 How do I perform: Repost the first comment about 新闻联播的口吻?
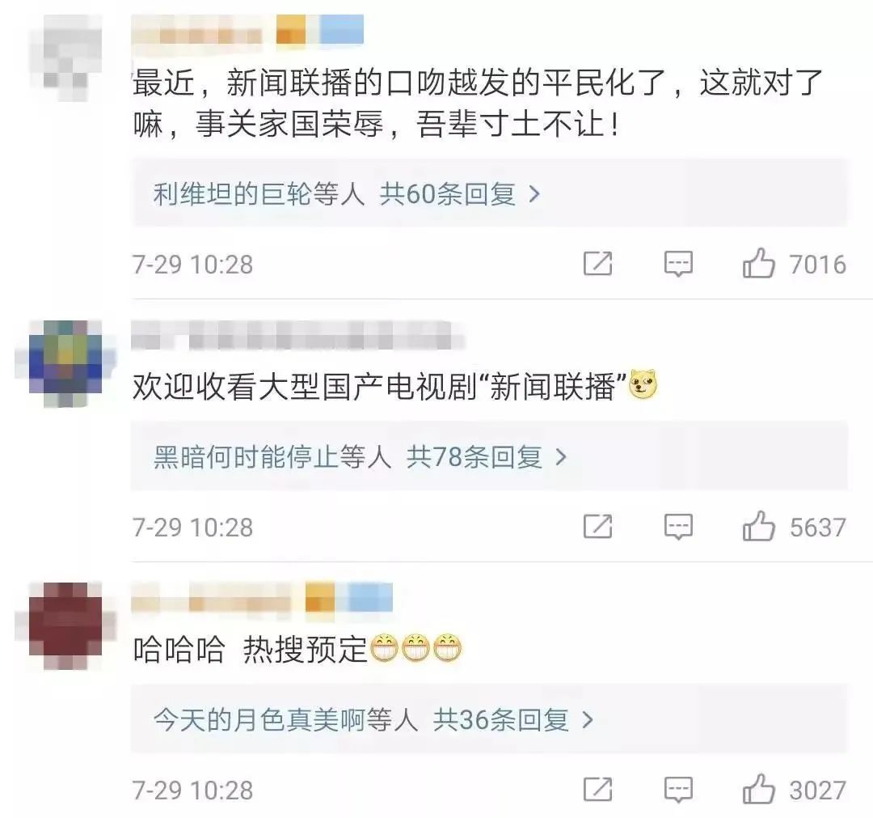(x=598, y=264)
